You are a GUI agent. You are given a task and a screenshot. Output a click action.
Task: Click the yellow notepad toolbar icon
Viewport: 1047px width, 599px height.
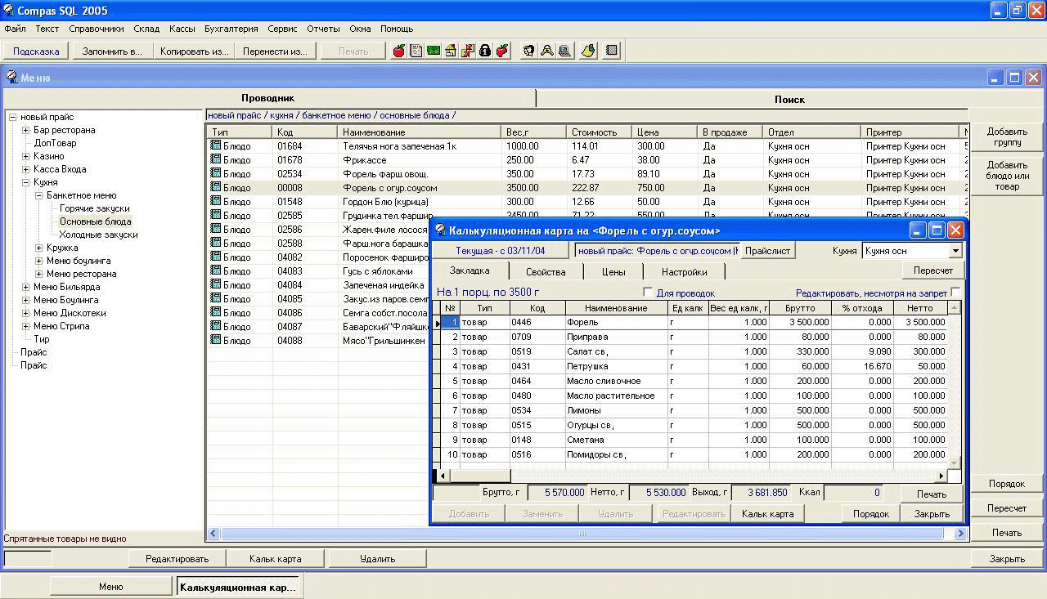click(588, 51)
